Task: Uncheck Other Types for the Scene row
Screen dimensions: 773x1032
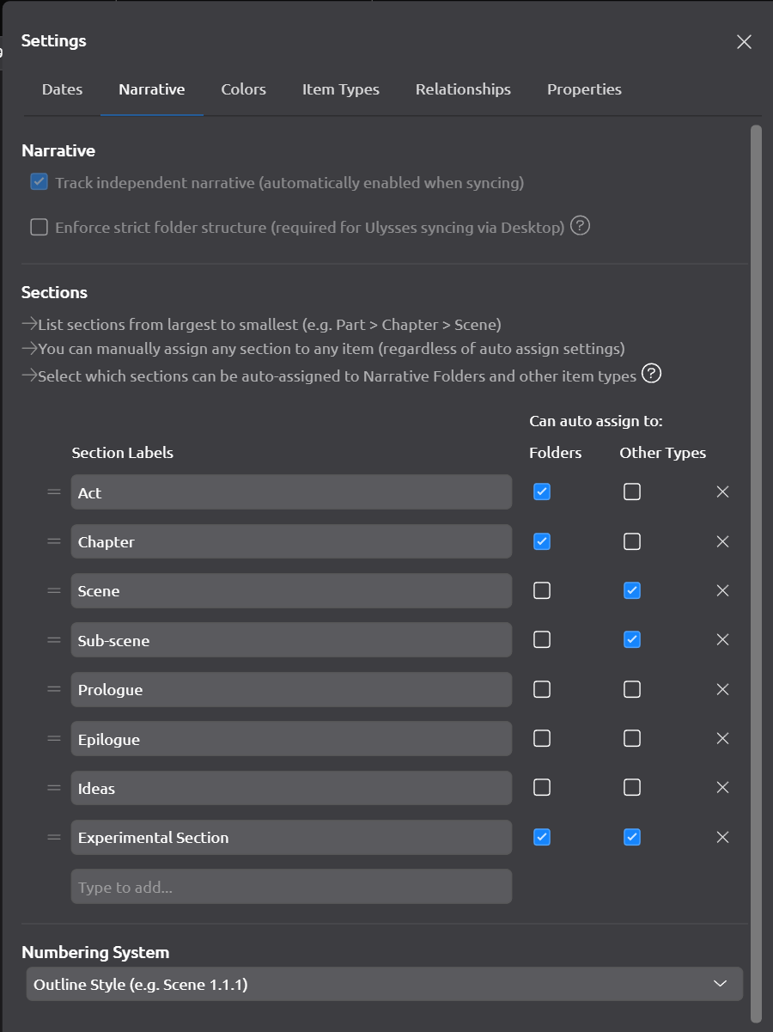Action: pyautogui.click(x=632, y=591)
